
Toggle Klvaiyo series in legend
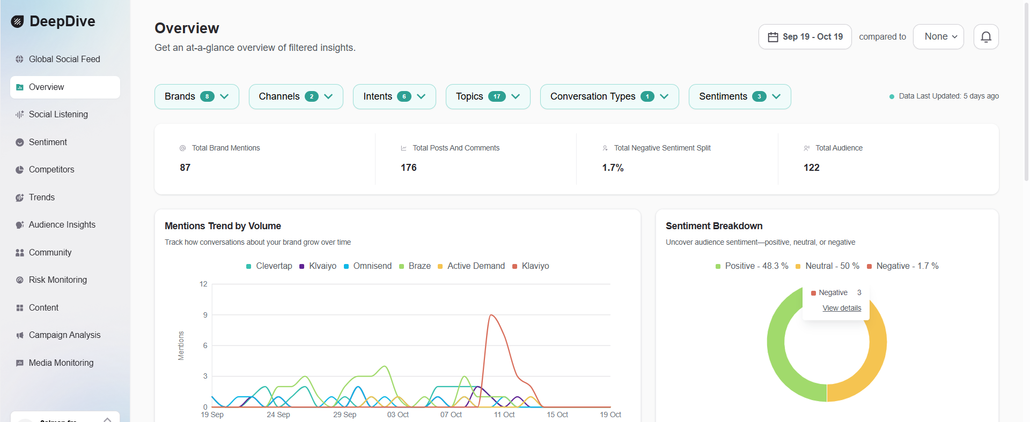point(318,266)
